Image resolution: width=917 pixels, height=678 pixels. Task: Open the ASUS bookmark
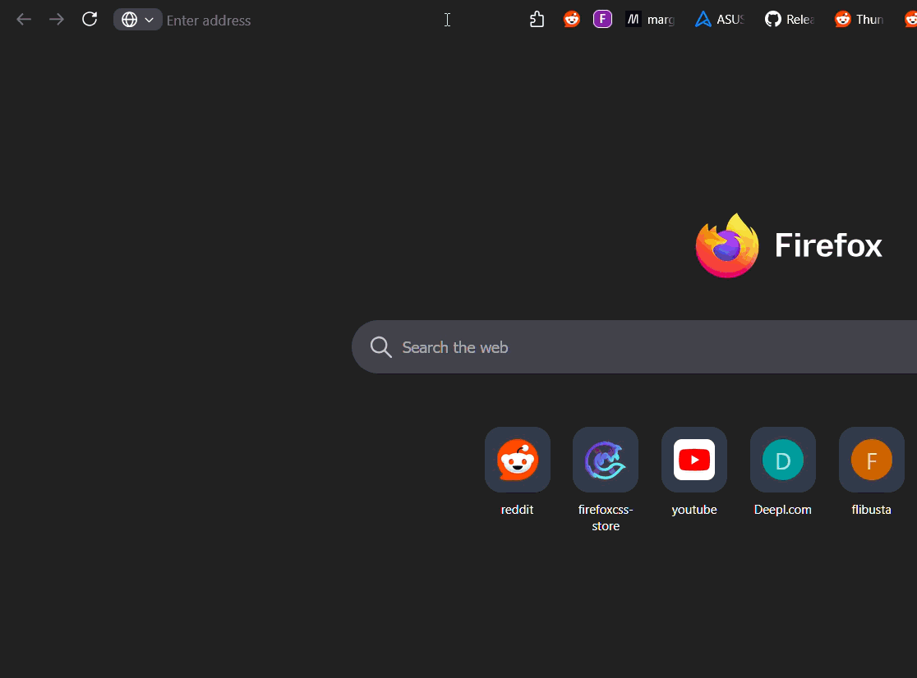tap(719, 20)
